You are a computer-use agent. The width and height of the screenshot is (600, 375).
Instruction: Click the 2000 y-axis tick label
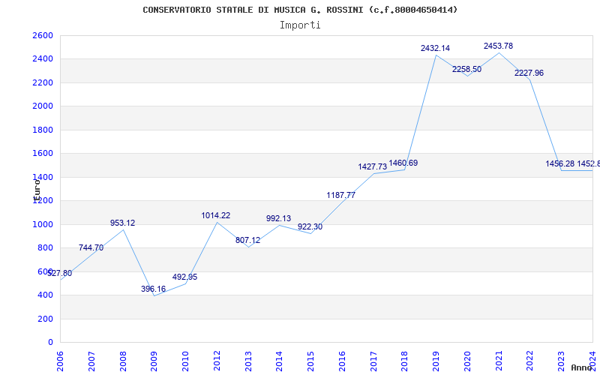pyautogui.click(x=43, y=106)
